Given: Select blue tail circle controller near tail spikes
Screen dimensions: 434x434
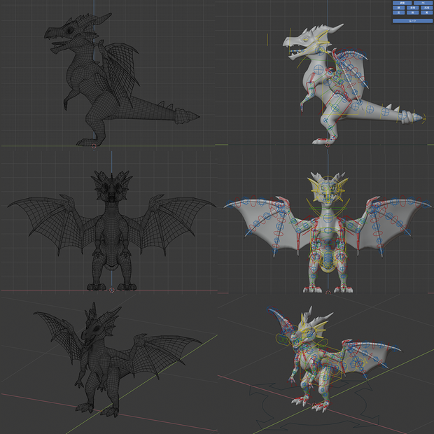Looking at the screenshot, I should (x=385, y=112).
